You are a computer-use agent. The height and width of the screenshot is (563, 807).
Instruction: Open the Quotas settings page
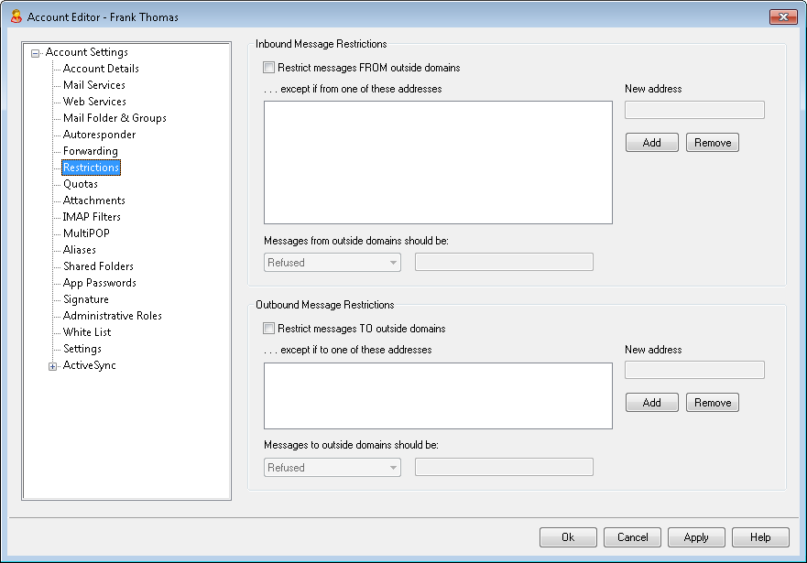click(x=81, y=184)
